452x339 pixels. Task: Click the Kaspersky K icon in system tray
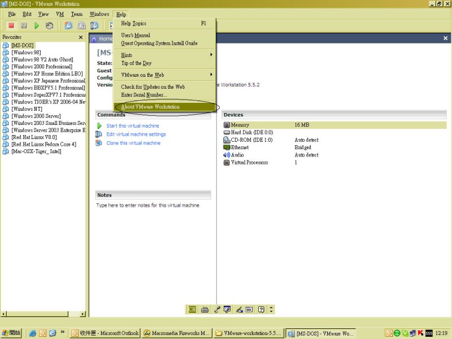(420, 333)
